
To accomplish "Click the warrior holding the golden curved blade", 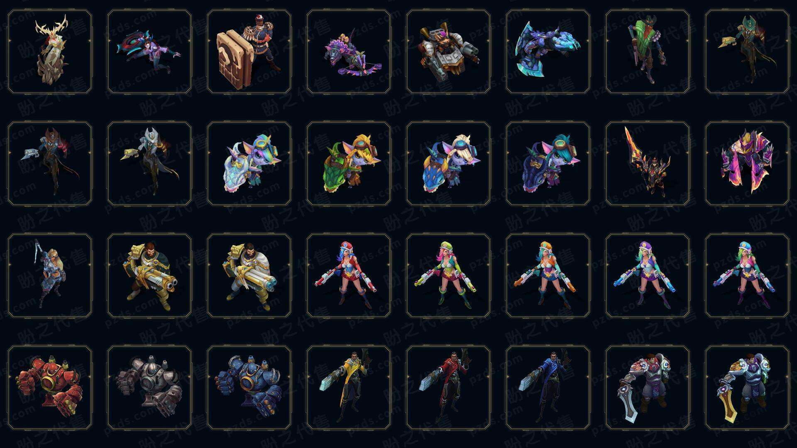I will click(x=747, y=387).
